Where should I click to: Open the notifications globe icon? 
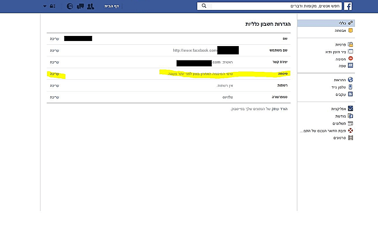(x=70, y=6)
